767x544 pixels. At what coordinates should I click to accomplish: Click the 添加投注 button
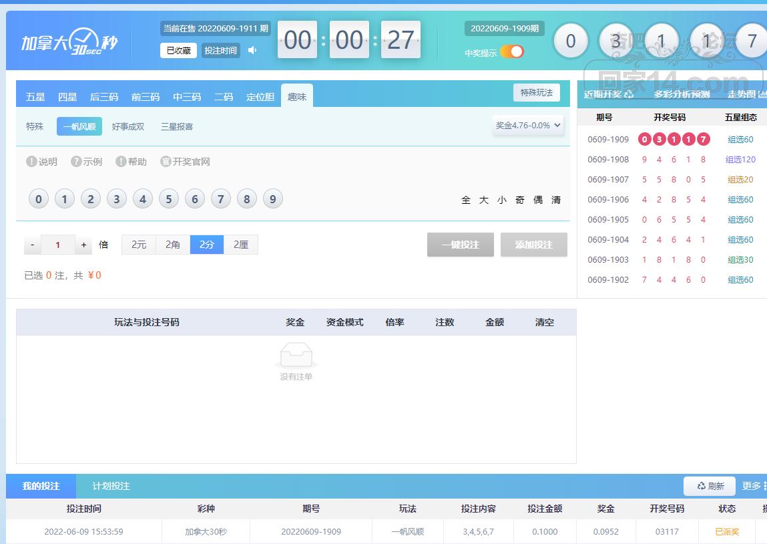click(534, 245)
